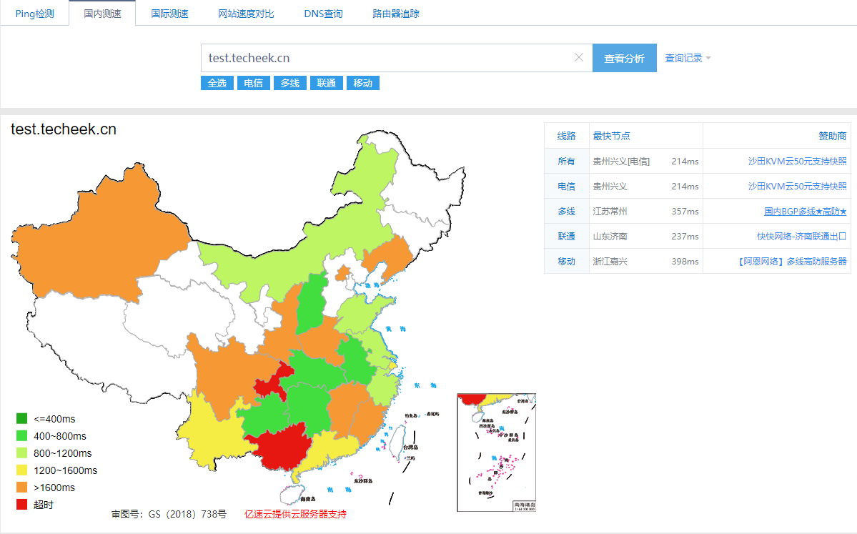
Task: Clear the domain search field with X icon
Action: click(579, 58)
